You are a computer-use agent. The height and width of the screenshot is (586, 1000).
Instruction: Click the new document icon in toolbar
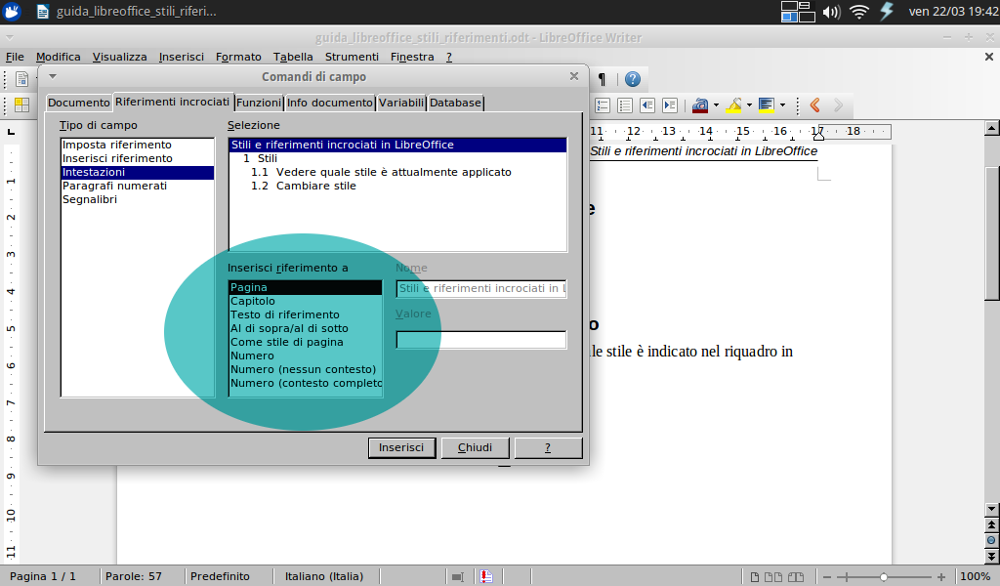[x=21, y=79]
